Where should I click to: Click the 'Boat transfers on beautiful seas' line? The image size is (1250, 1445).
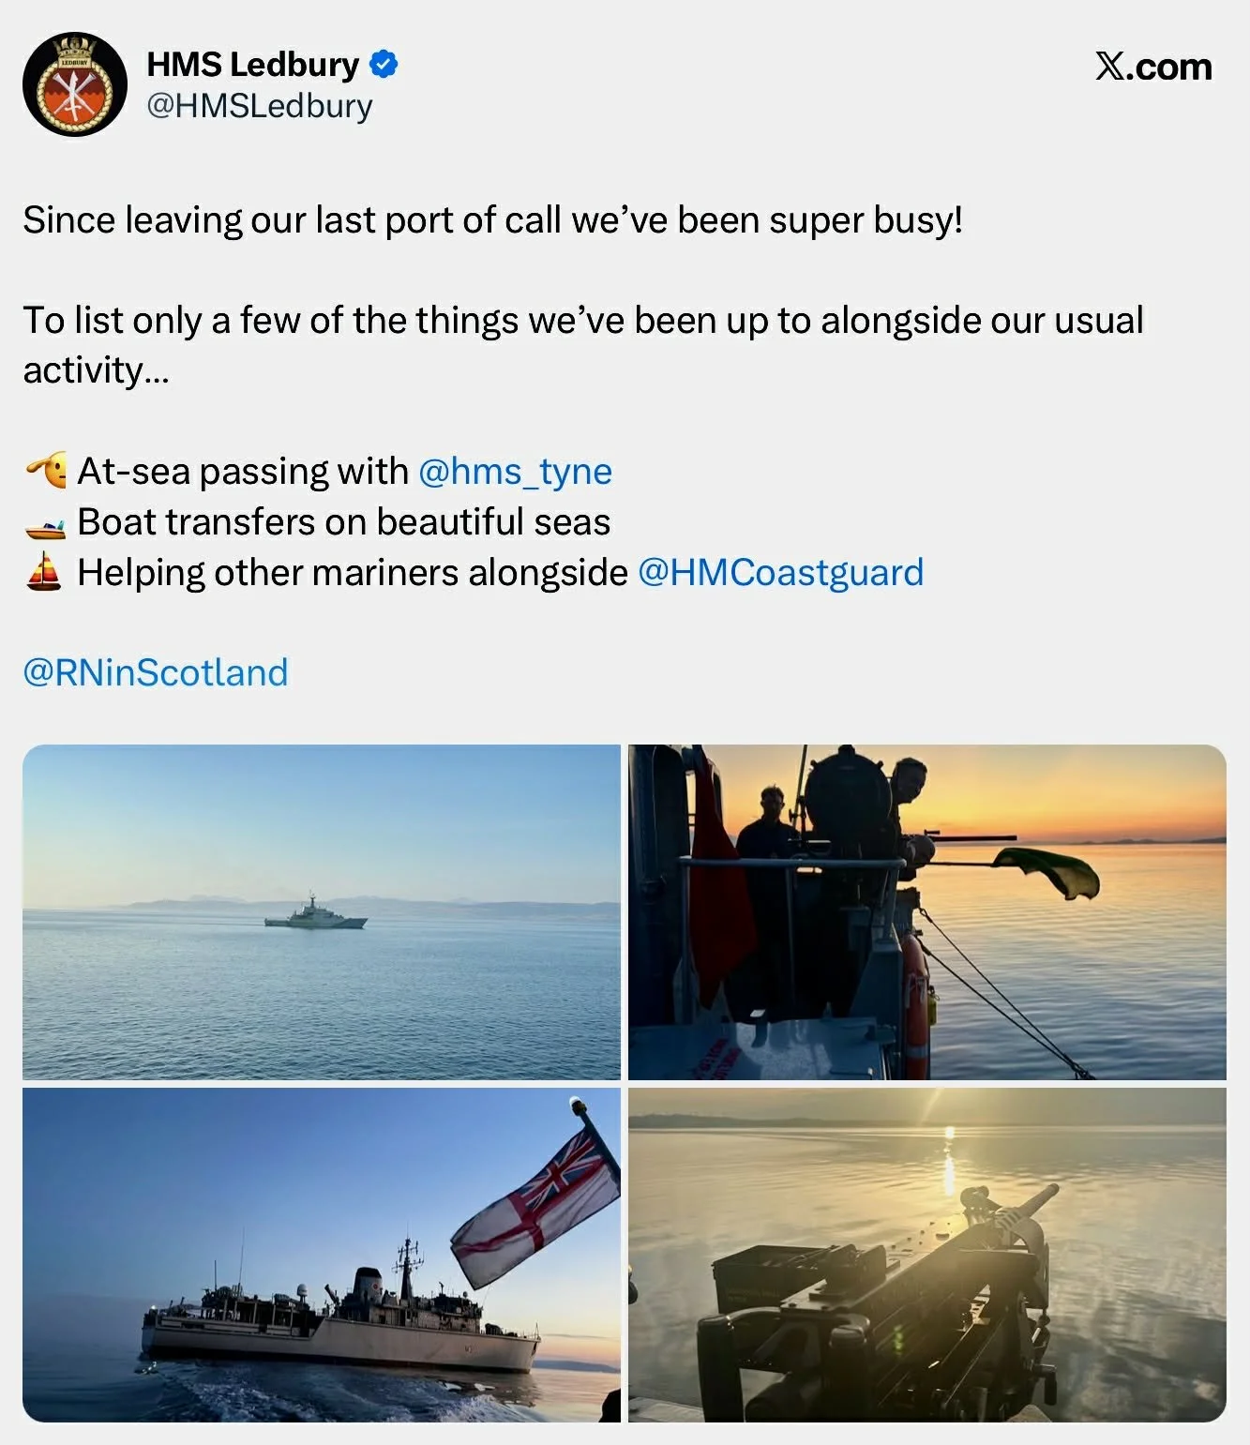344,521
